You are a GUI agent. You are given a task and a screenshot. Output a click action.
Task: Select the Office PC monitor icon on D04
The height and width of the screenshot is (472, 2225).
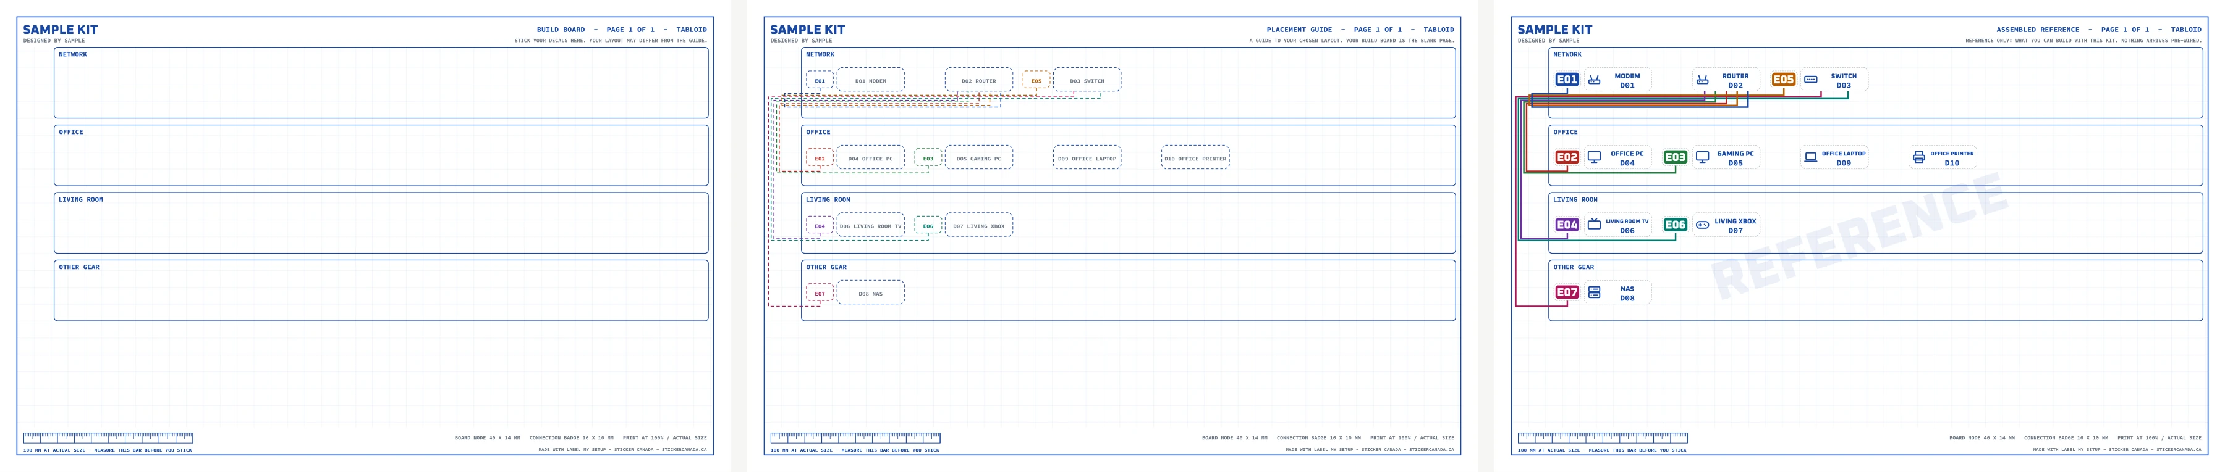pos(1595,157)
